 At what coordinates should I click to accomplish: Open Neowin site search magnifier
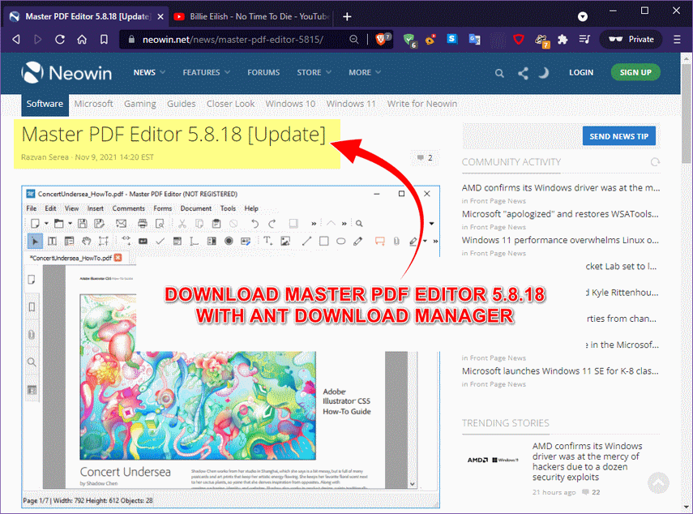point(499,73)
